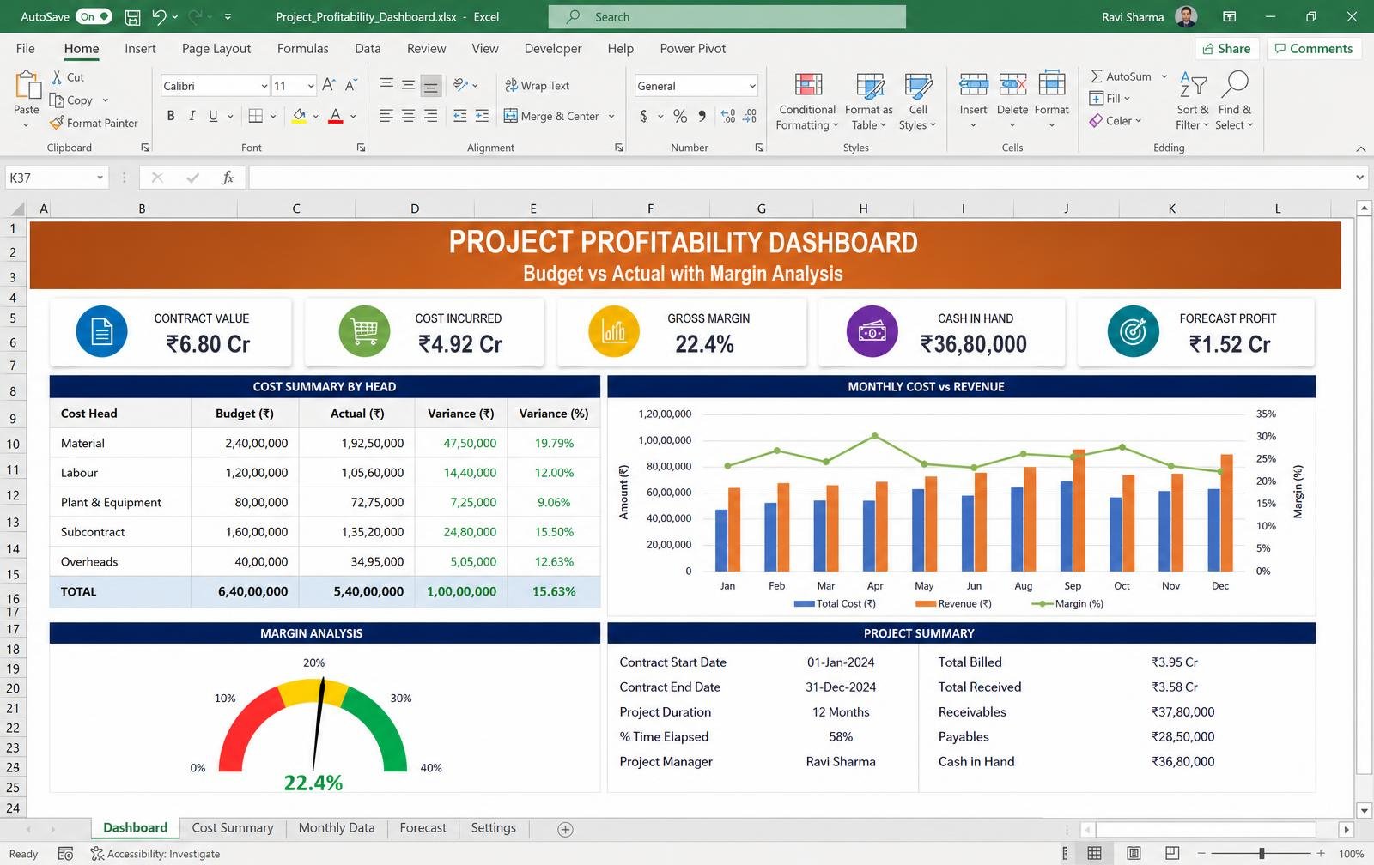Decrease font size with small A
Screen dimensions: 1374x865
click(350, 85)
